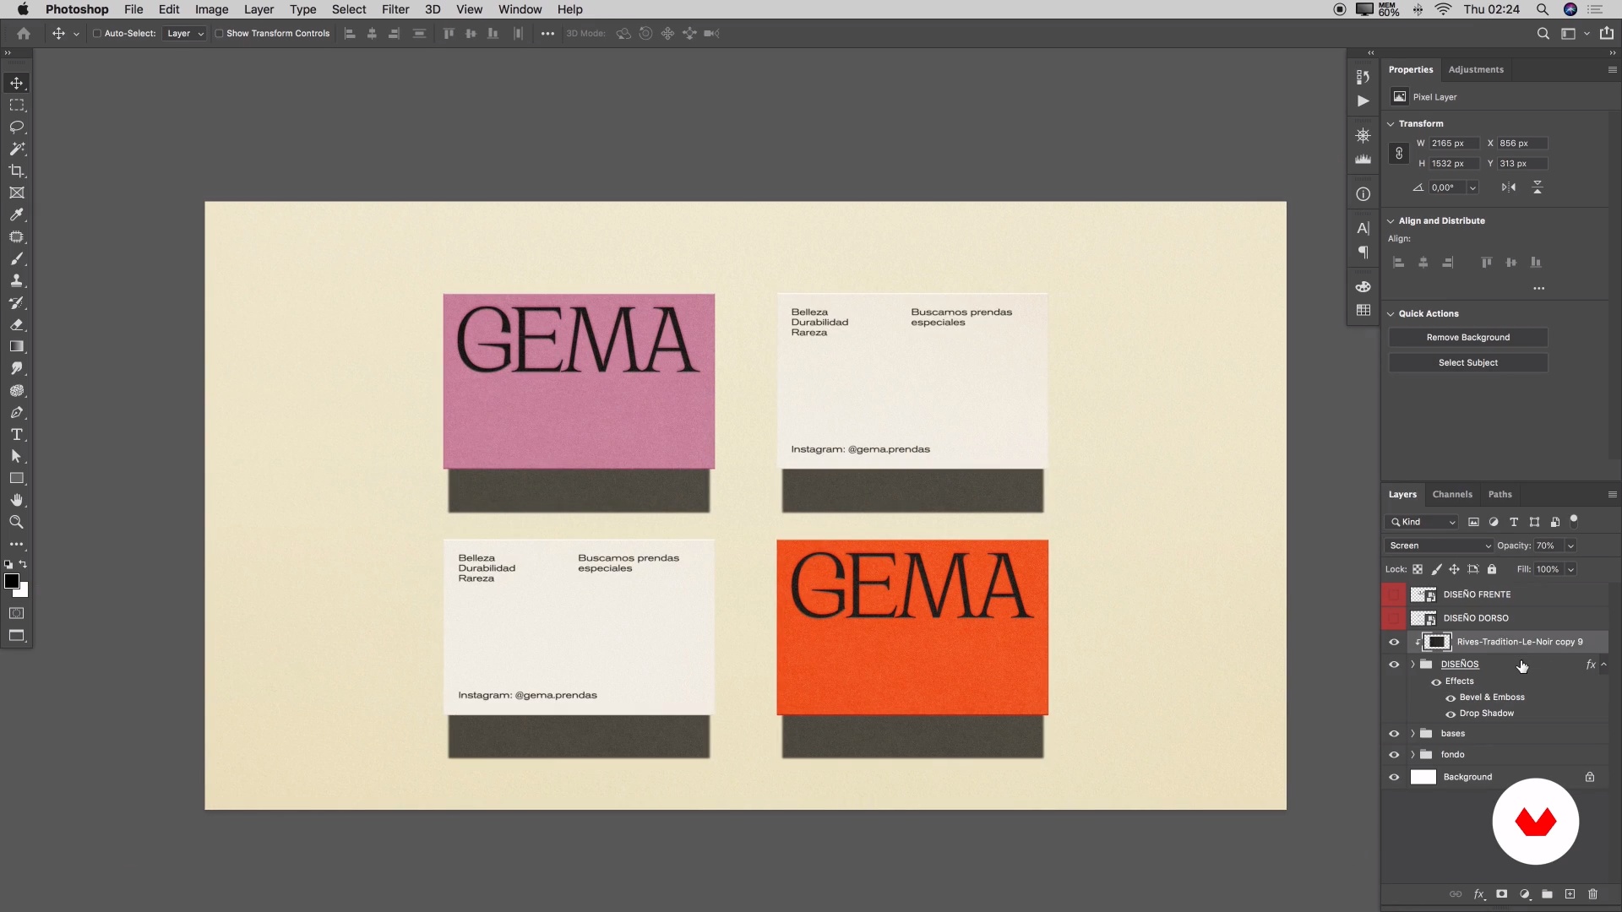Switch to the Channels tab
The height and width of the screenshot is (912, 1622).
pyautogui.click(x=1452, y=494)
